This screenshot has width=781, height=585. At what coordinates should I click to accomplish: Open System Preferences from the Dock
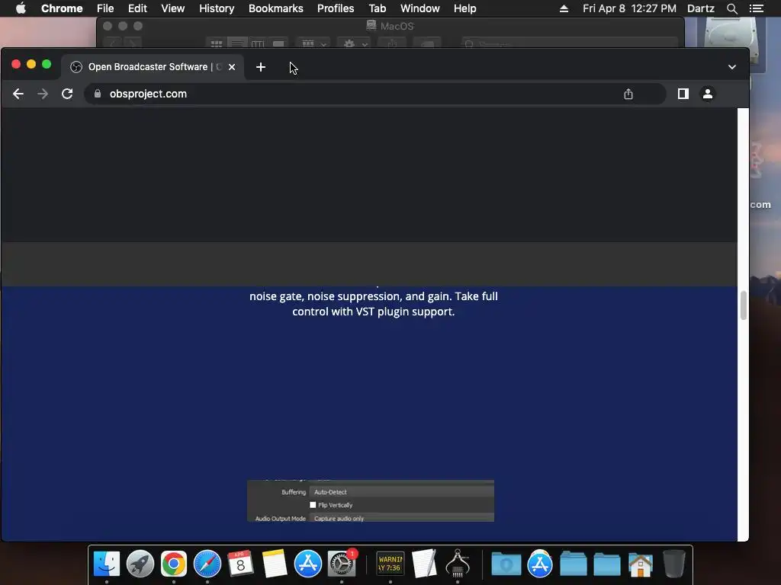(x=342, y=564)
